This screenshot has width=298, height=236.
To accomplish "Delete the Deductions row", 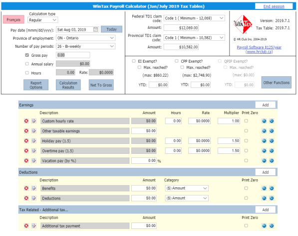I will coord(26,198).
